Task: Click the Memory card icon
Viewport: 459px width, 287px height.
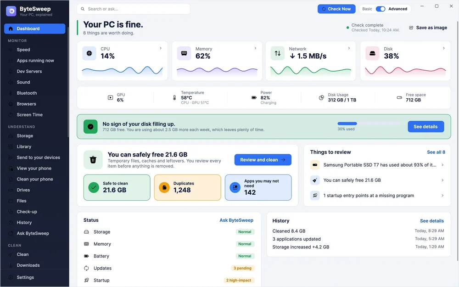Action: [184, 53]
